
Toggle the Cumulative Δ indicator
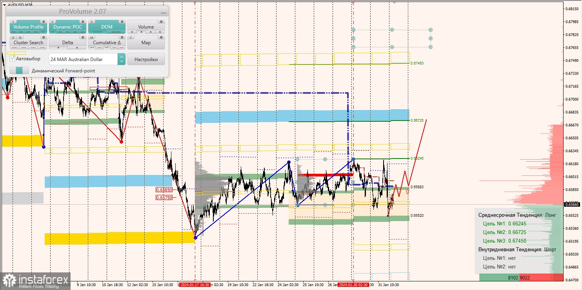[107, 43]
